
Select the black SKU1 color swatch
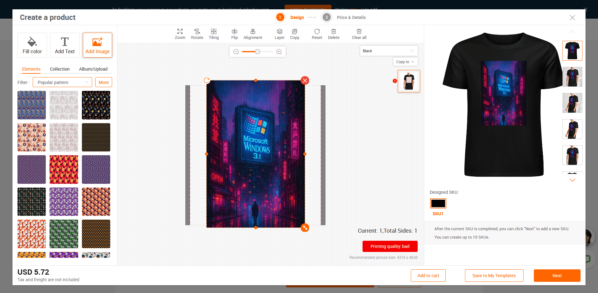pos(438,203)
